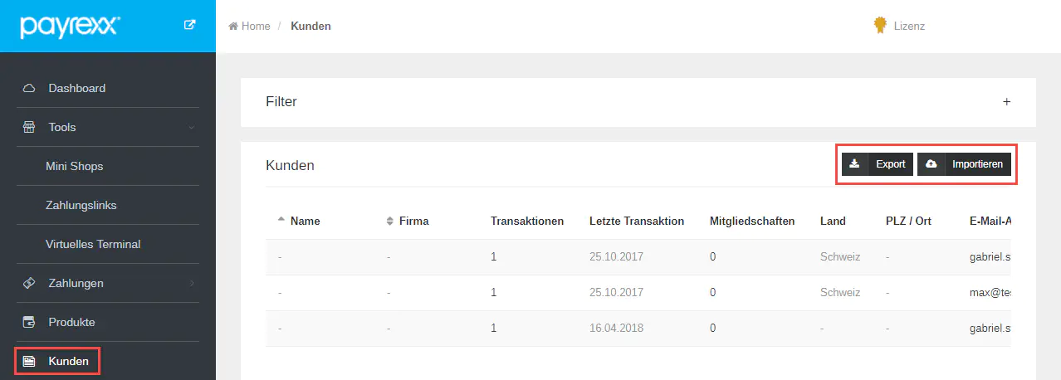Image resolution: width=1061 pixels, height=380 pixels.
Task: Click the Export button
Action: pyautogui.click(x=878, y=164)
